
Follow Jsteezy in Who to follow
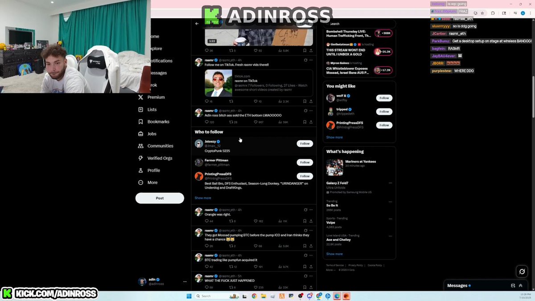[x=305, y=144]
